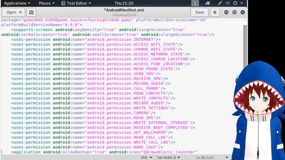285x160 pixels.
Task: Open the Text Editor app menu
Action: [76, 3]
